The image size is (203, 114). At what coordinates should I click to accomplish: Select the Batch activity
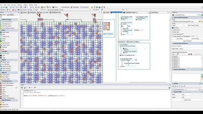[x=3, y=41]
